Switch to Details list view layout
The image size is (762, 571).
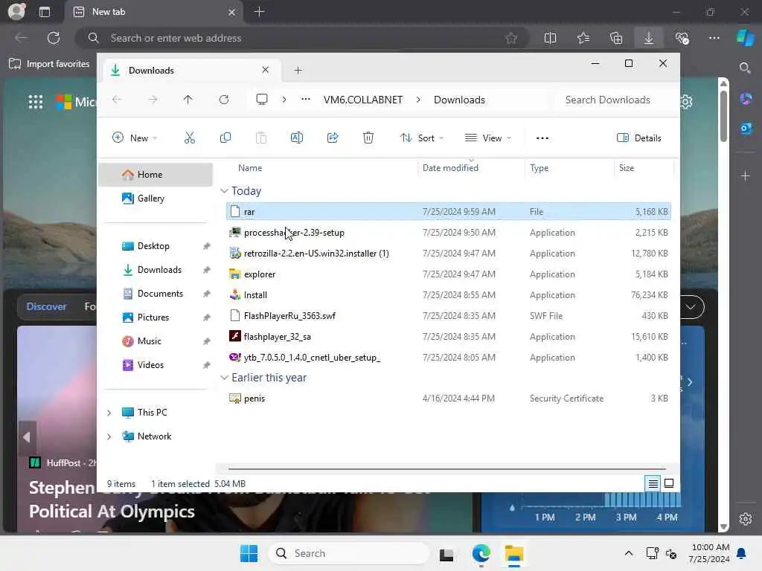[x=653, y=483]
